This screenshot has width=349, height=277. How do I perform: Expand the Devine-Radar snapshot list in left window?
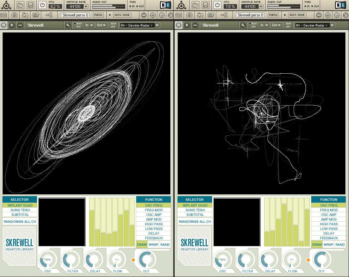157,25
